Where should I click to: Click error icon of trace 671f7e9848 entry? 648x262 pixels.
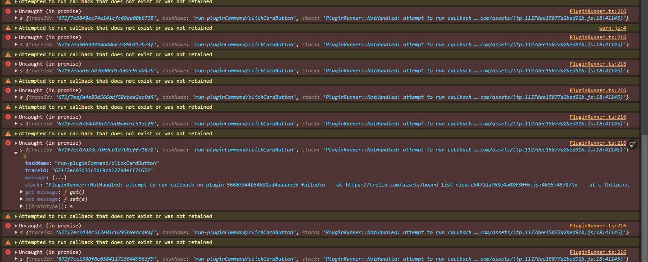click(8, 11)
